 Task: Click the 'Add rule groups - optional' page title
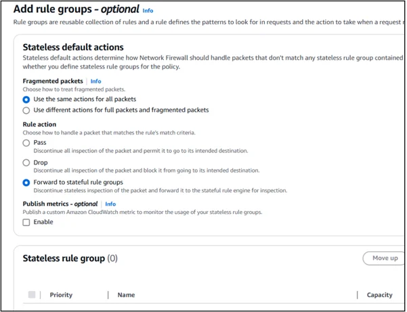tap(75, 10)
